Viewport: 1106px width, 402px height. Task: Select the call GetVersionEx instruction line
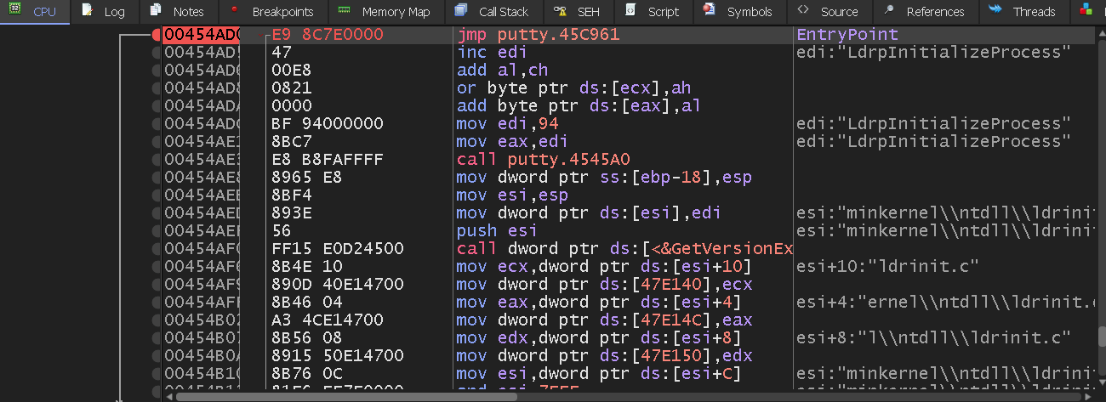tap(624, 249)
